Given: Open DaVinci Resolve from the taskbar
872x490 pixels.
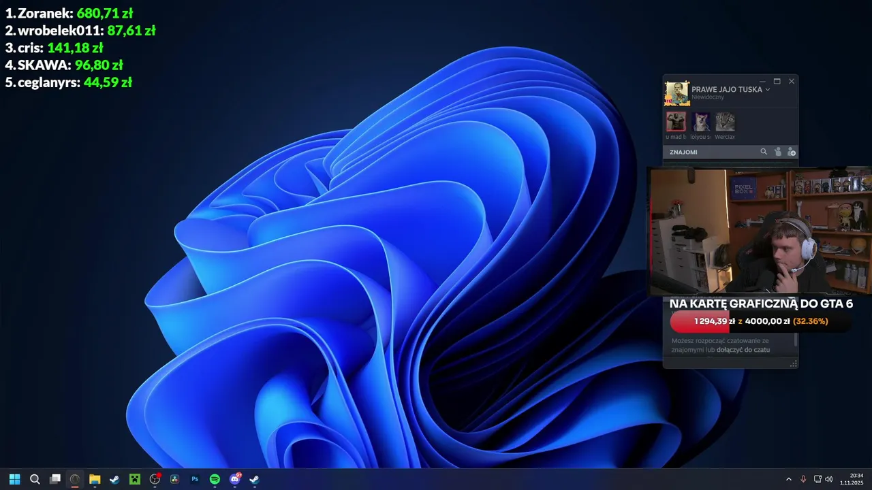Looking at the screenshot, I should [x=174, y=479].
